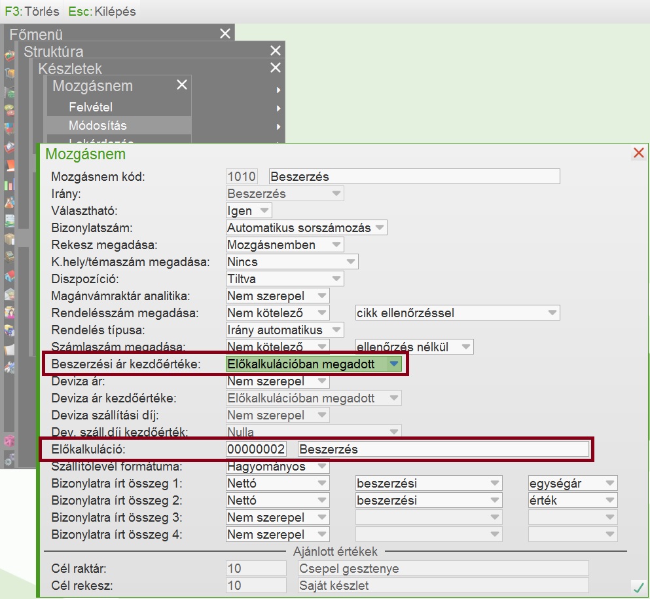The height and width of the screenshot is (599, 650).
Task: Click the red book sidebar icon
Action: (x=10, y=165)
